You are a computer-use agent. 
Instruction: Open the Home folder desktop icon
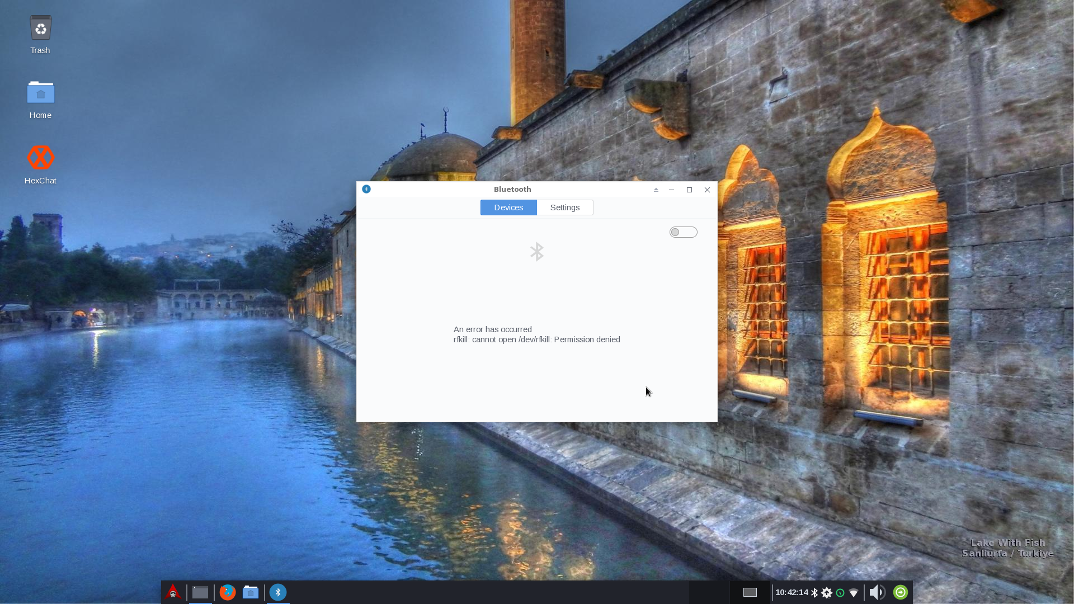(x=40, y=100)
